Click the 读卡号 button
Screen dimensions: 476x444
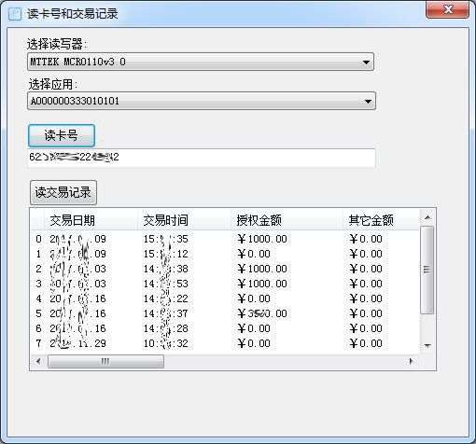click(x=62, y=135)
